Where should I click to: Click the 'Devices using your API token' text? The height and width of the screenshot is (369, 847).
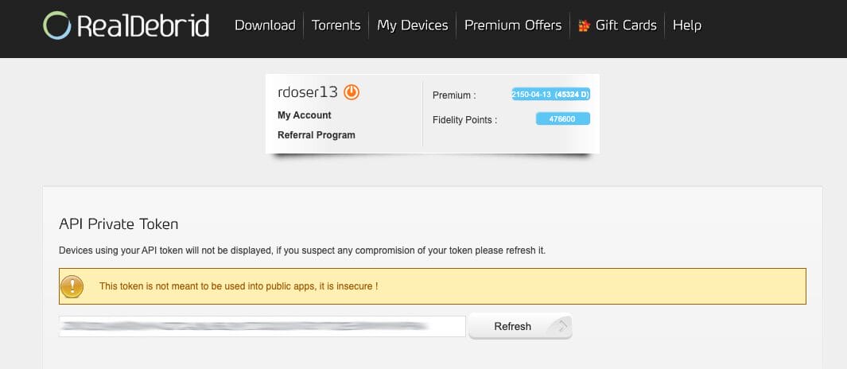point(302,251)
